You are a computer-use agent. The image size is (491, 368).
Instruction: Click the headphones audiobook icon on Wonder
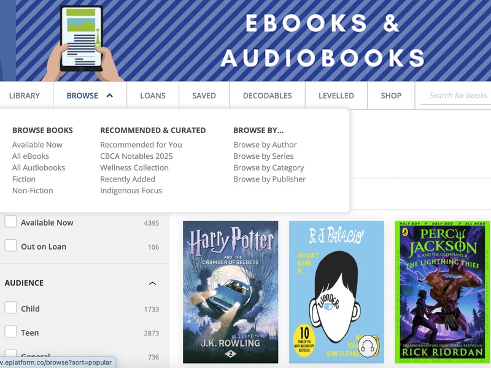(x=368, y=347)
